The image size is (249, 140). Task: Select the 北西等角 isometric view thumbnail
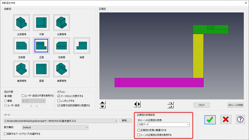pos(21,23)
